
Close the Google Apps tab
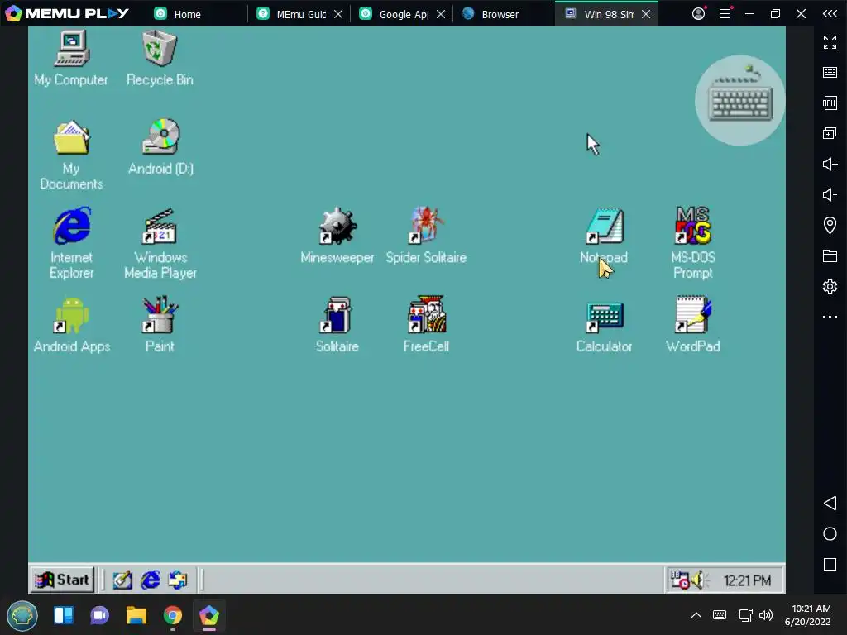441,14
